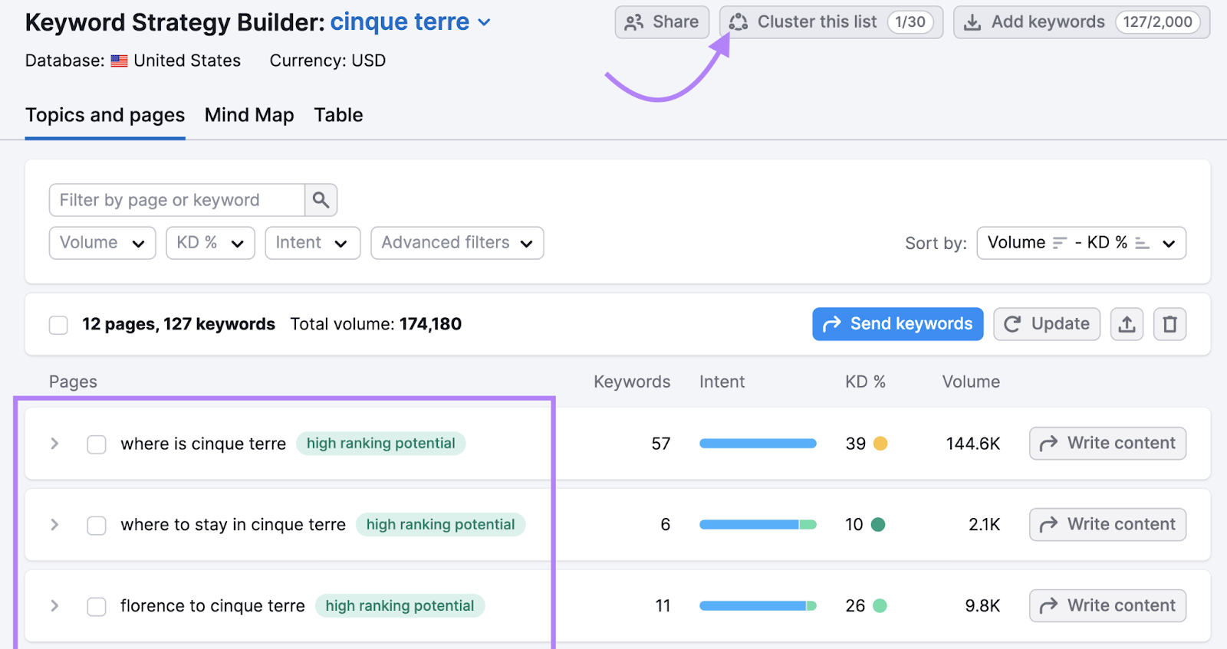The width and height of the screenshot is (1227, 649).
Task: Click the intent bar for where to stay row
Action: coord(758,525)
